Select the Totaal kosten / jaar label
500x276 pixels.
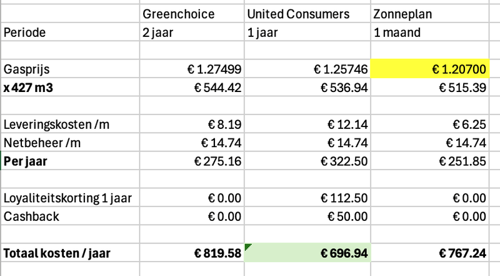click(x=57, y=253)
